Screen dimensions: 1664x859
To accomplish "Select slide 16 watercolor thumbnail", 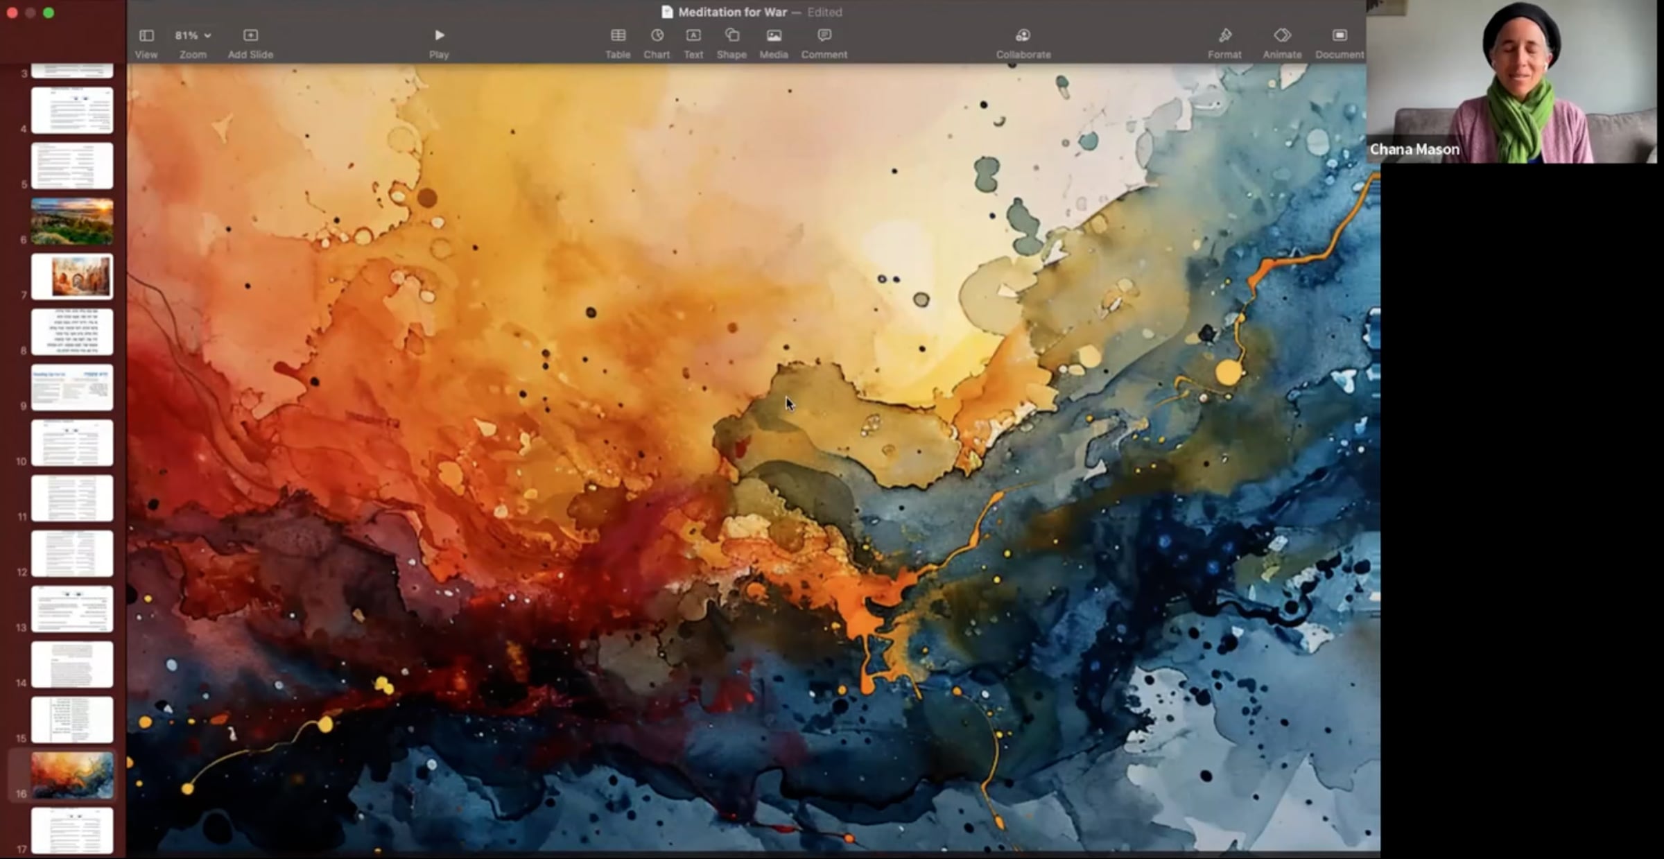I will coord(72,775).
